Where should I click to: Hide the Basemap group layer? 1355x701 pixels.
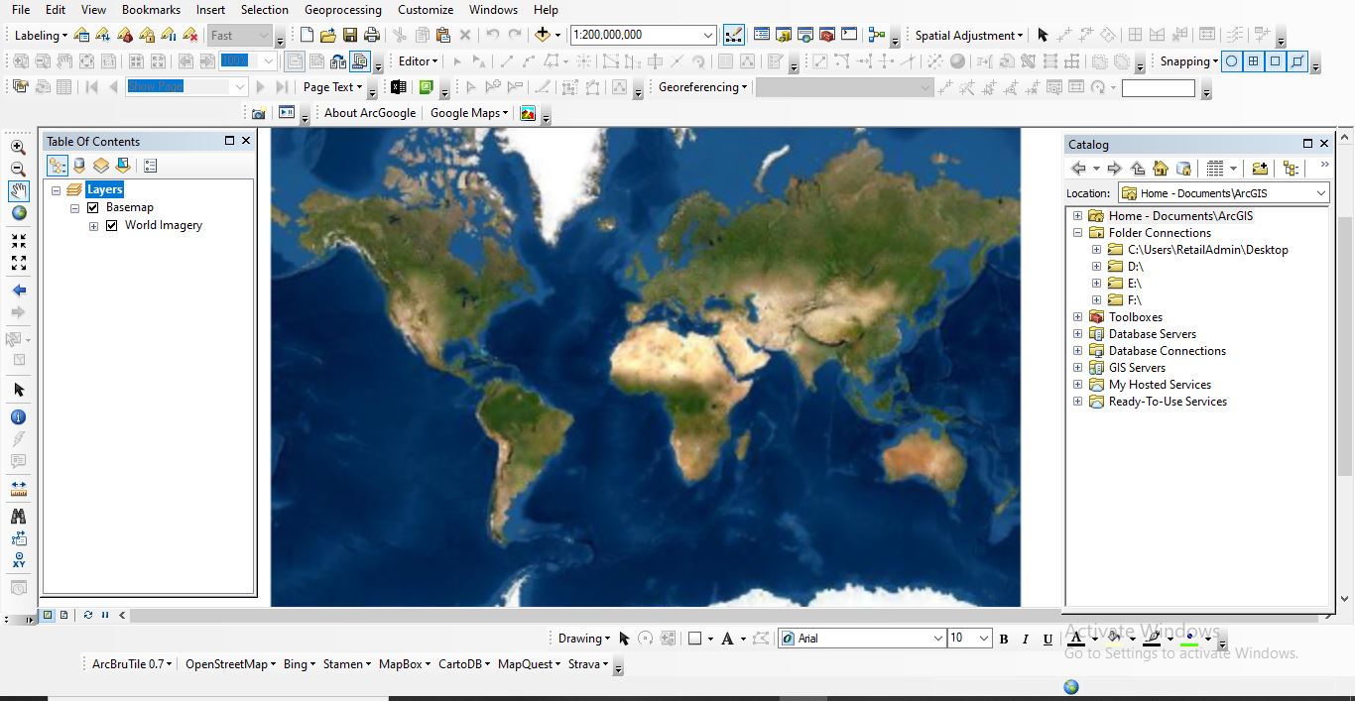(x=92, y=206)
